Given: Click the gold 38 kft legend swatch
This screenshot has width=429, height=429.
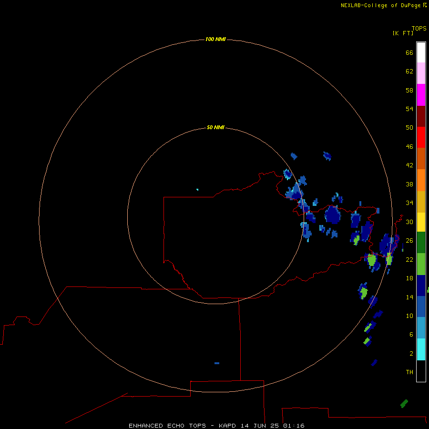Looking at the screenshot, I should (x=421, y=202).
